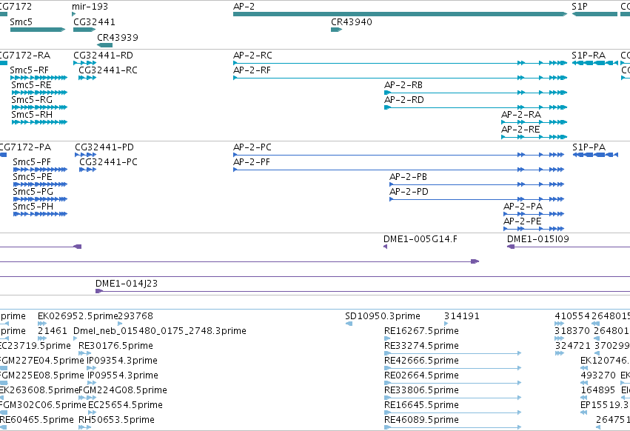Viewport: 630px width, 431px height.
Task: Click DME1-005G14.F clone label
Action: pos(420,239)
